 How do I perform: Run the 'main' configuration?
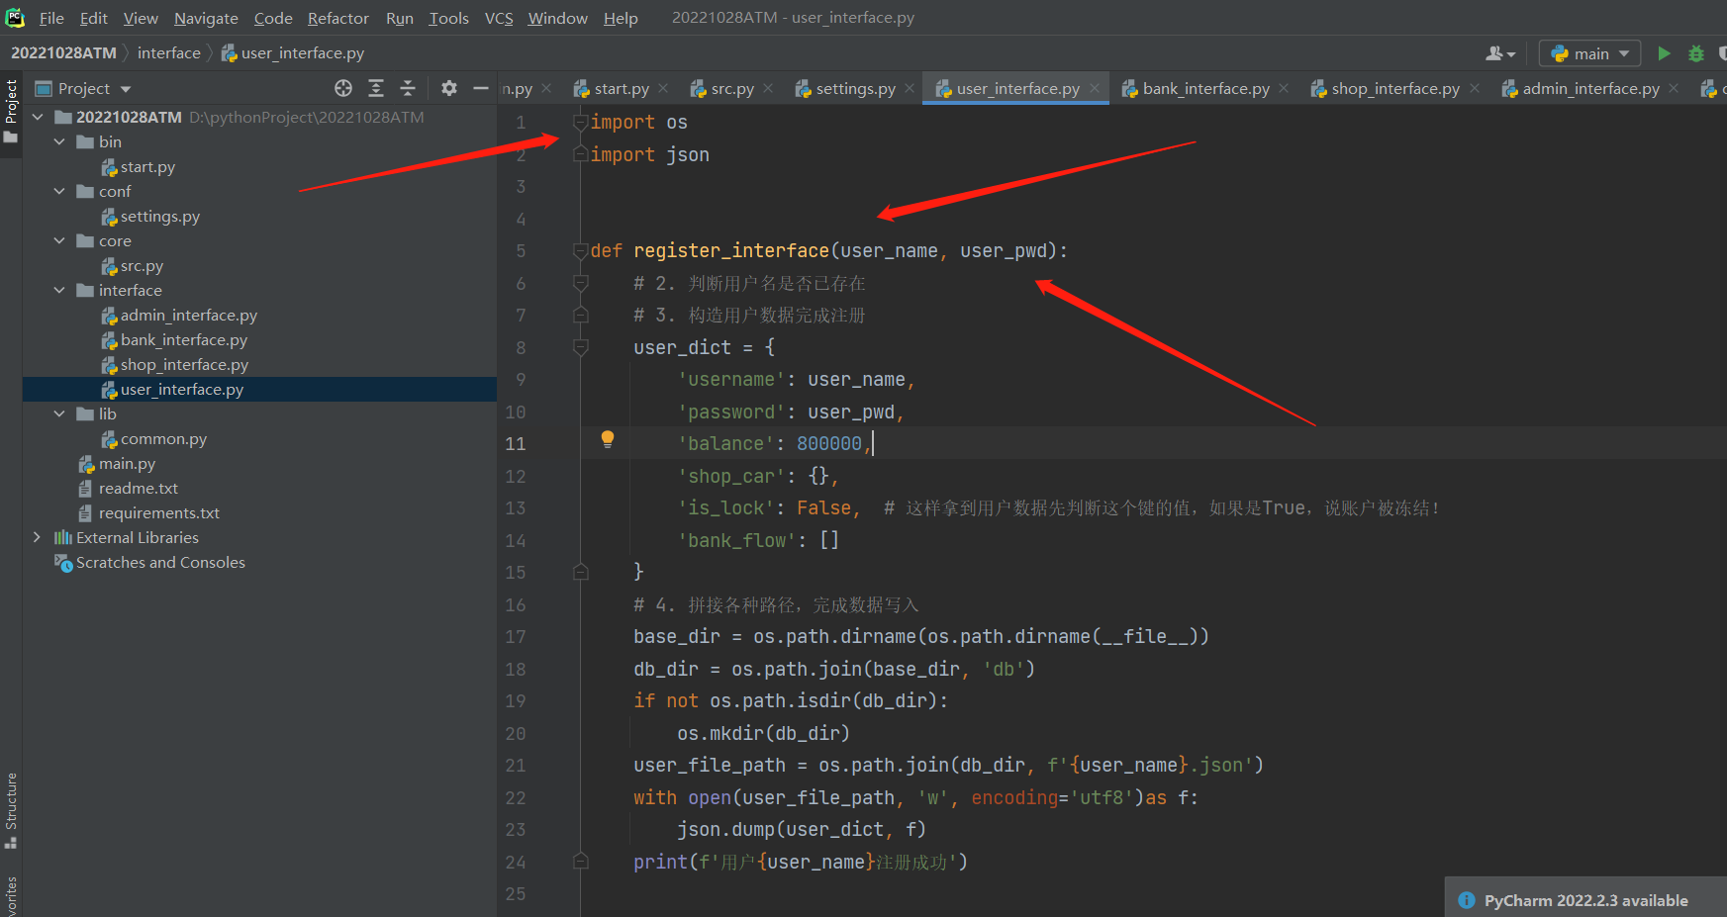(1665, 53)
